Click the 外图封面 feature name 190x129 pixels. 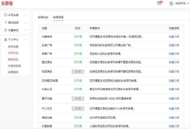pyautogui.click(x=47, y=126)
